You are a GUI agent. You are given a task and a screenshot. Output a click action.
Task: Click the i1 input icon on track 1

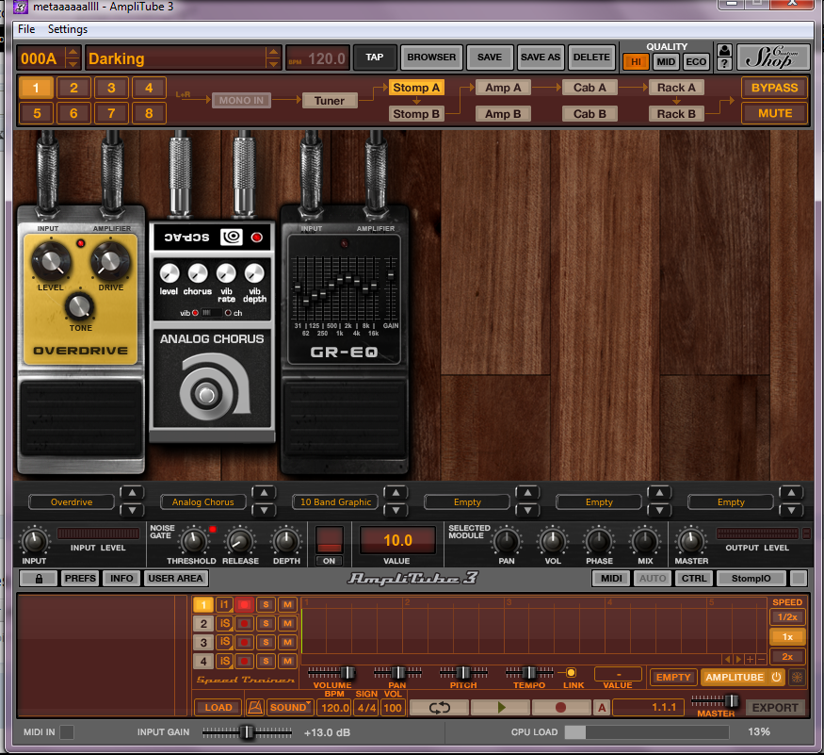click(224, 604)
